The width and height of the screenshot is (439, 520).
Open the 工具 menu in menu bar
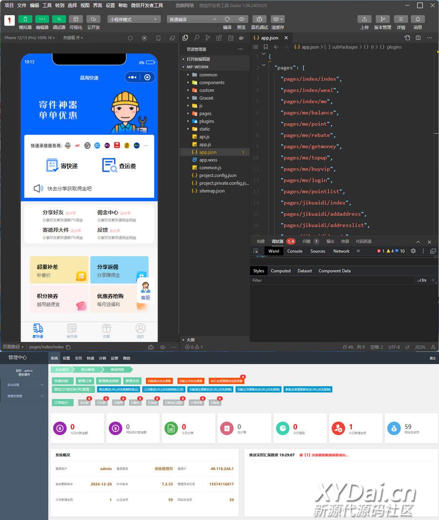tap(47, 5)
